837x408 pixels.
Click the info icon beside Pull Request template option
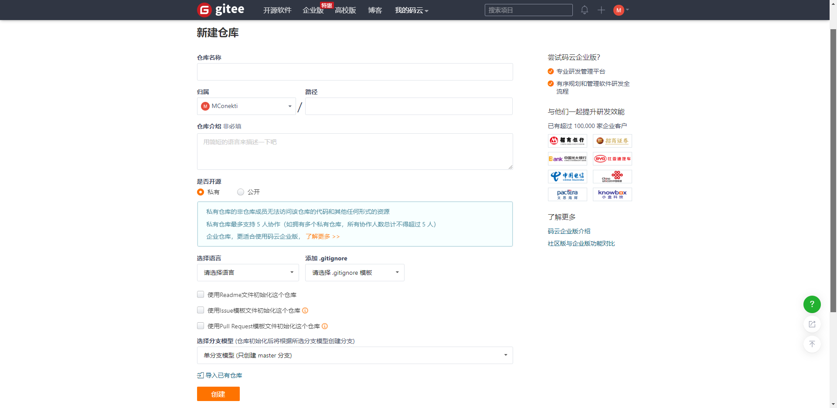point(325,326)
